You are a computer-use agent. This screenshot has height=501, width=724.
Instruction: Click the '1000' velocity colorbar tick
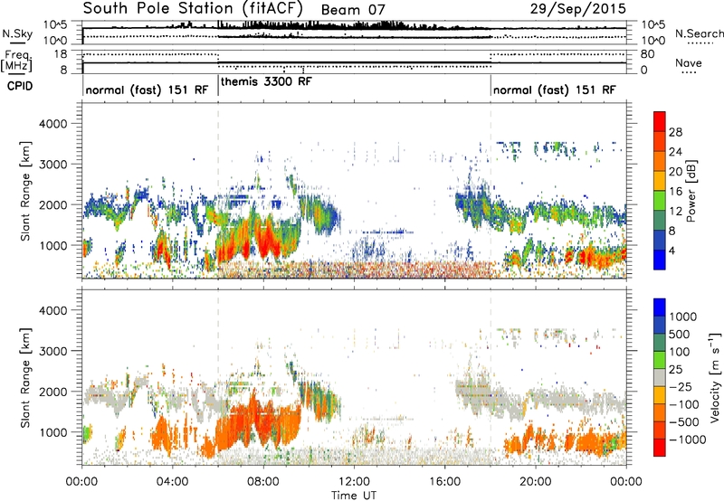click(x=683, y=317)
